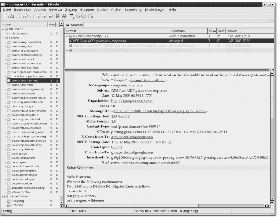
Task: Expand the 'unlink atomicity?' thread
Action: click(x=67, y=36)
